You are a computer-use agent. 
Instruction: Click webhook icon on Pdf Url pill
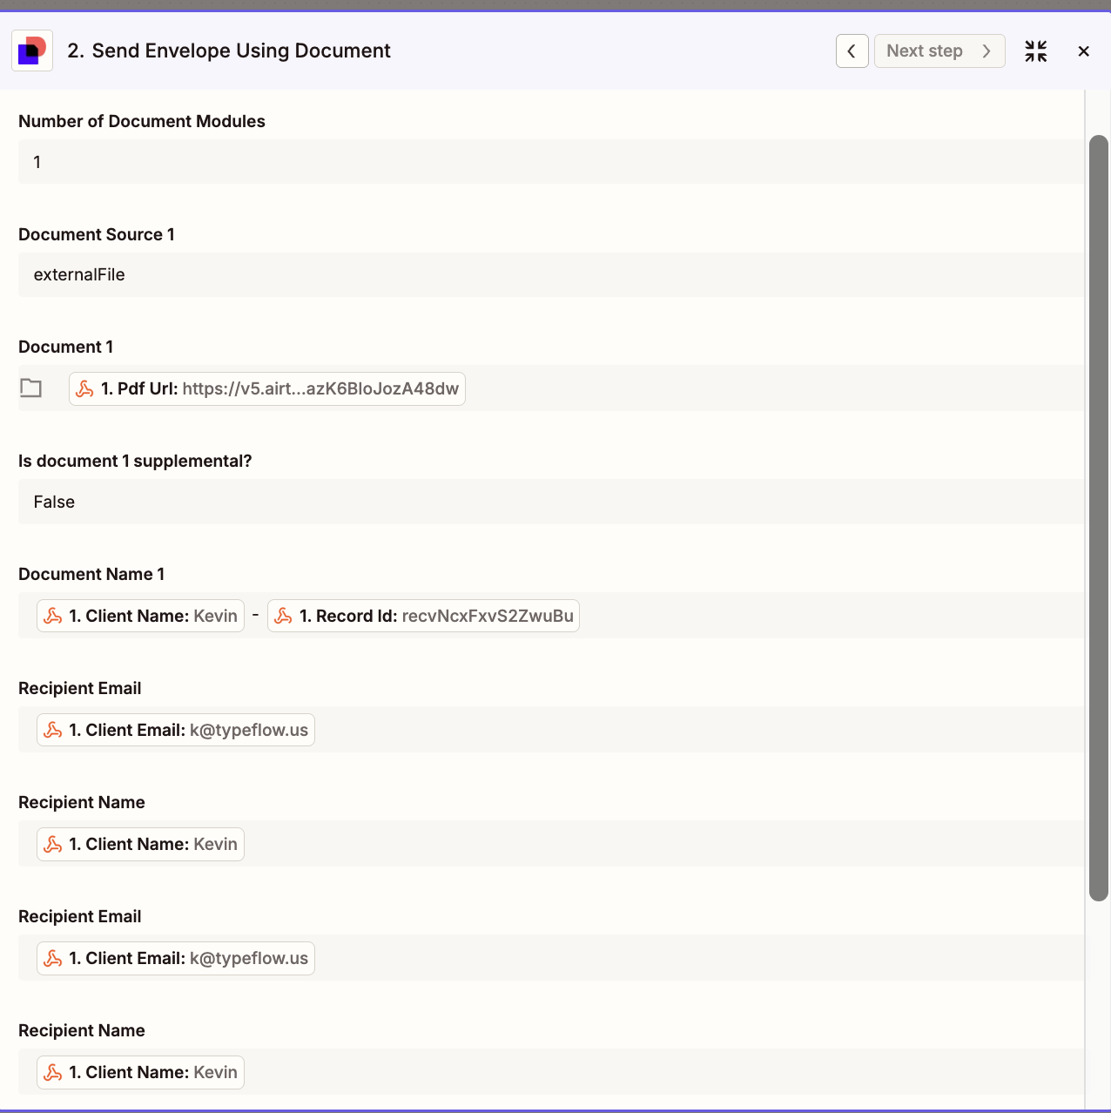pos(85,389)
